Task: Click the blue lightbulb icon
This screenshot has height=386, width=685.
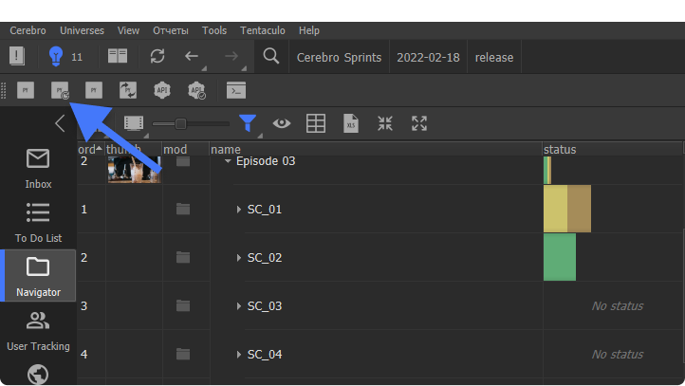Action: click(x=56, y=56)
